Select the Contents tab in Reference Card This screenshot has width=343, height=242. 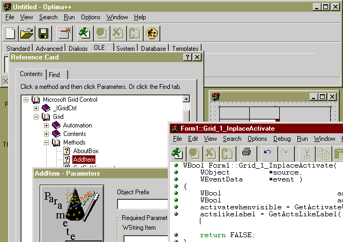coord(31,74)
